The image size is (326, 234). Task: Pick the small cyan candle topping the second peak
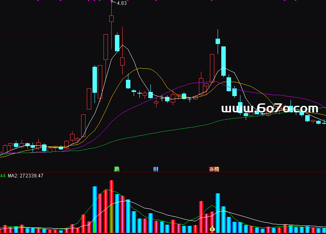(218, 41)
